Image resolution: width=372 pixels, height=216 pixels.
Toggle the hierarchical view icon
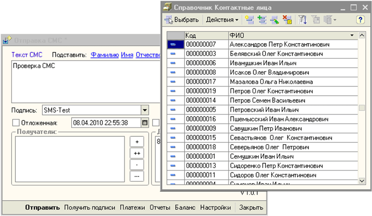[x=316, y=20]
